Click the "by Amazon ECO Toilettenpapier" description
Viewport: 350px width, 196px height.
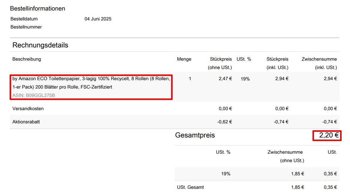pyautogui.click(x=91, y=83)
